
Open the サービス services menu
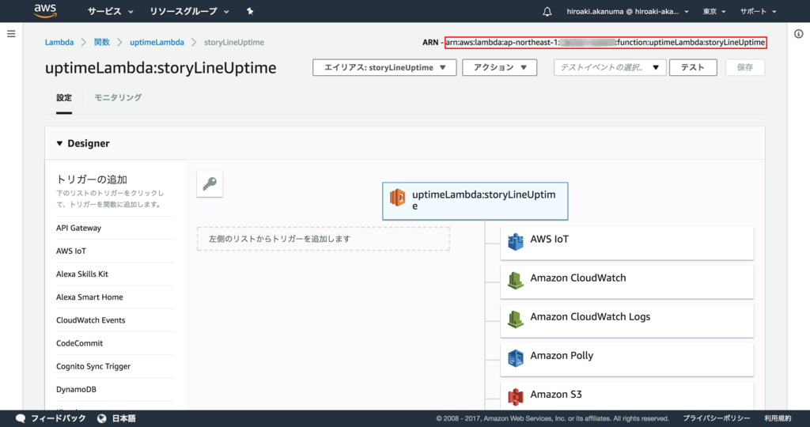coord(110,11)
